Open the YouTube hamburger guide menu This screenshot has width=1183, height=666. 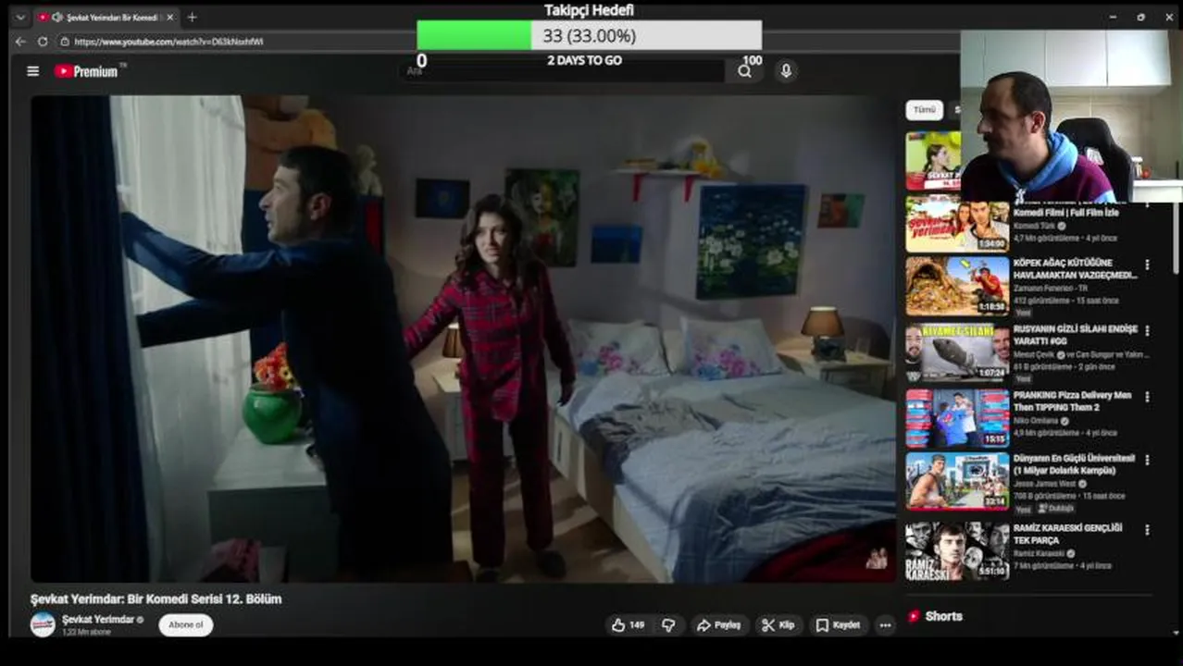point(32,71)
